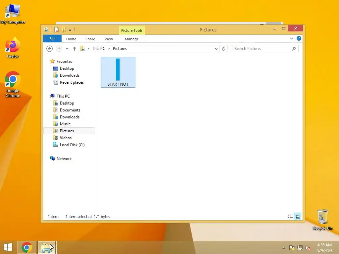Select the Google Chrome desktop shortcut

coord(13,84)
